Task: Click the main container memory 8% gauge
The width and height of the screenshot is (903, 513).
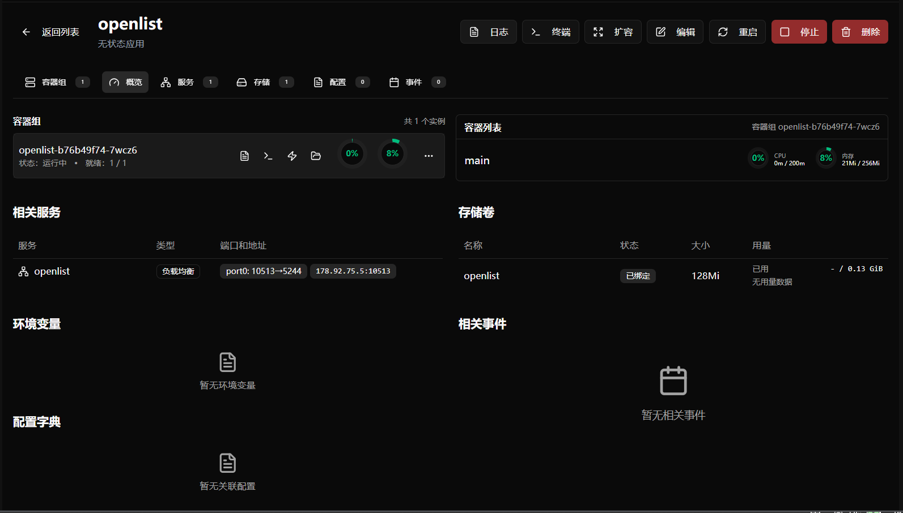Action: tap(826, 158)
